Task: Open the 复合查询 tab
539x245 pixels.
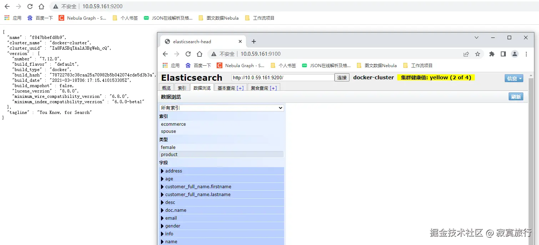Action: click(x=260, y=88)
